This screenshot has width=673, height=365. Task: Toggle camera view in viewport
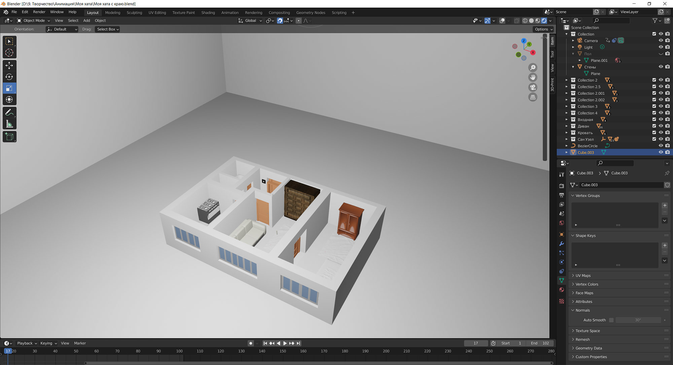533,87
